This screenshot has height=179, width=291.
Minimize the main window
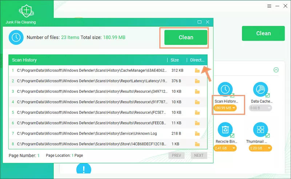277,6
